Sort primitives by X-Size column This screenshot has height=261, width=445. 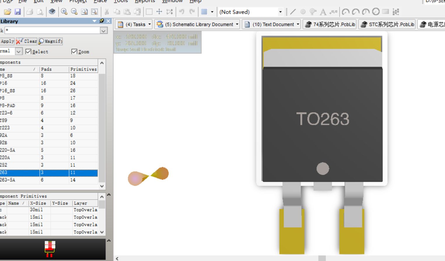tap(40, 203)
